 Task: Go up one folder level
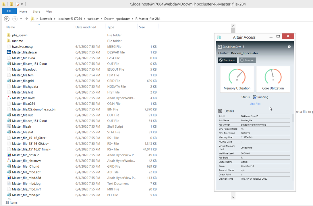tap(26, 19)
